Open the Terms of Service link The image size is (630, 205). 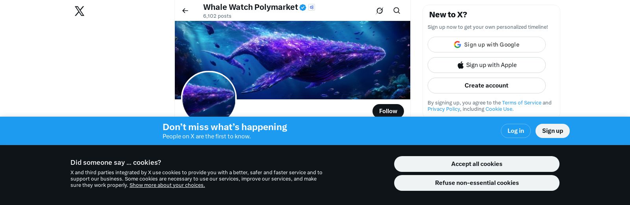click(521, 102)
